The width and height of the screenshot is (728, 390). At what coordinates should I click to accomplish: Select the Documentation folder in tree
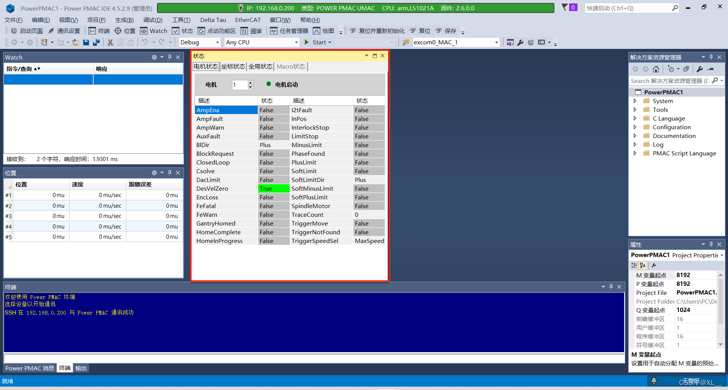pyautogui.click(x=674, y=136)
